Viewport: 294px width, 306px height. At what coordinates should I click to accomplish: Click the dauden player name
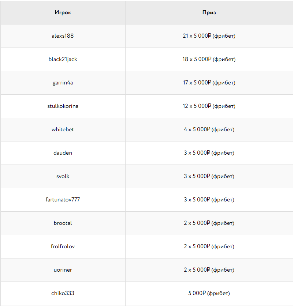pos(63,153)
